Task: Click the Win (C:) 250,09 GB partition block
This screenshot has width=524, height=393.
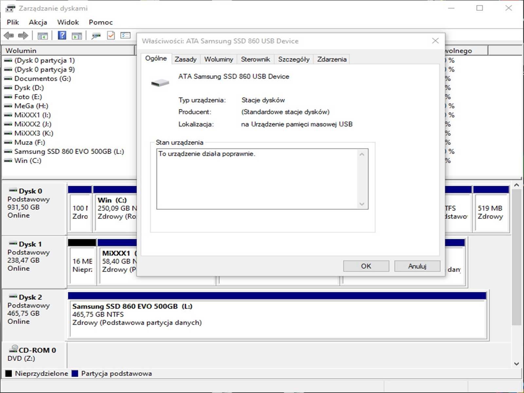Action: [x=115, y=209]
